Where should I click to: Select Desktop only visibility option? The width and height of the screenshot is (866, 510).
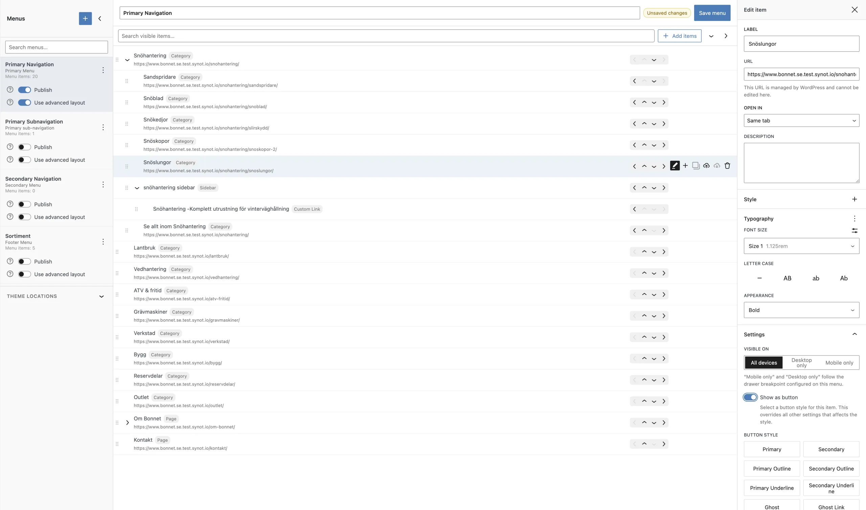coord(801,363)
